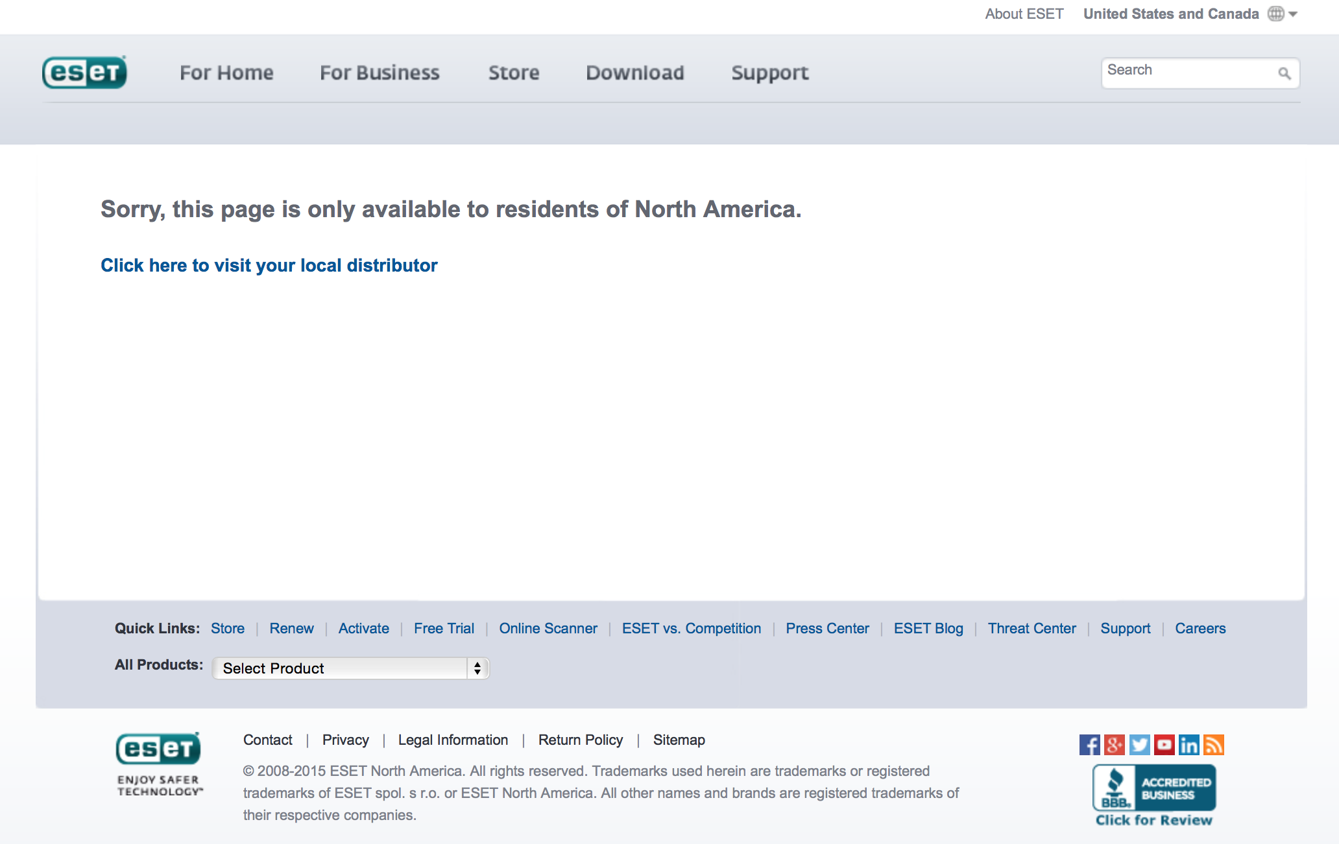
Task: Open the Careers link
Action: [1200, 628]
